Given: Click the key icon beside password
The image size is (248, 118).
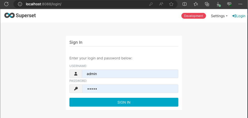Looking at the screenshot, I should pos(76,89).
